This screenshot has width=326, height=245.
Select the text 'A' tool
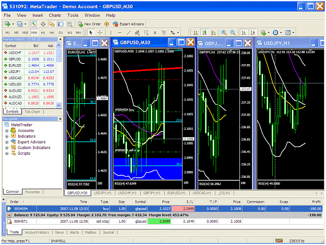[x=155, y=32]
